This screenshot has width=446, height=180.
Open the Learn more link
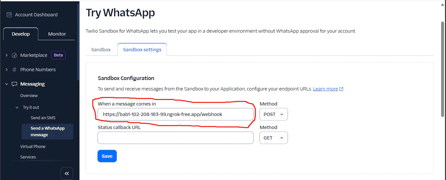[325, 89]
